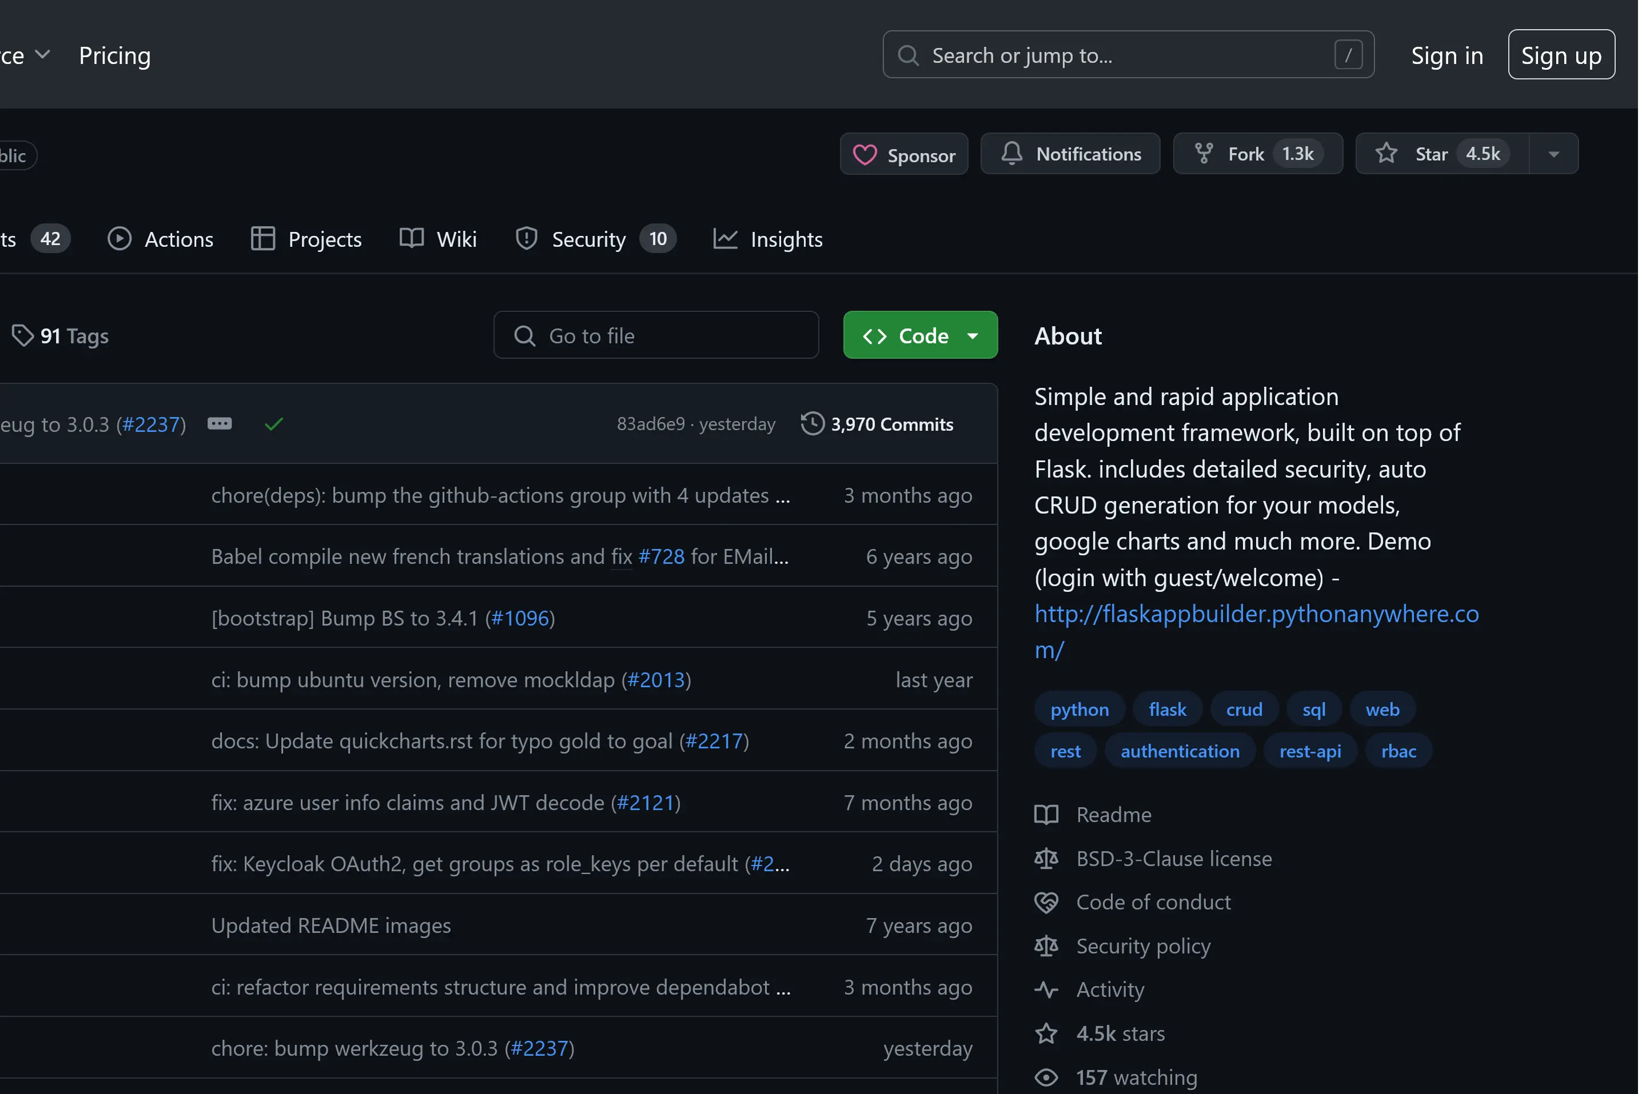Open the flaskappbuilder.pythonanywhere.com demo link
This screenshot has height=1094, width=1642.
[x=1256, y=631]
